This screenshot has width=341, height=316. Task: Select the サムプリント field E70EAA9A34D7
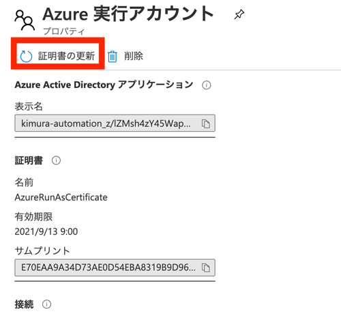coord(115,268)
